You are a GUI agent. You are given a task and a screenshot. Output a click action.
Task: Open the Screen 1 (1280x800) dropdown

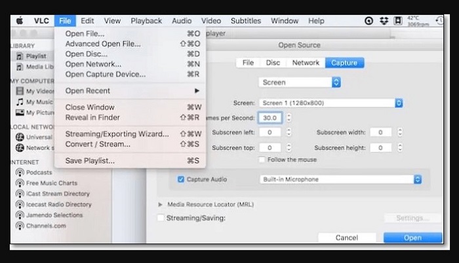coord(330,103)
